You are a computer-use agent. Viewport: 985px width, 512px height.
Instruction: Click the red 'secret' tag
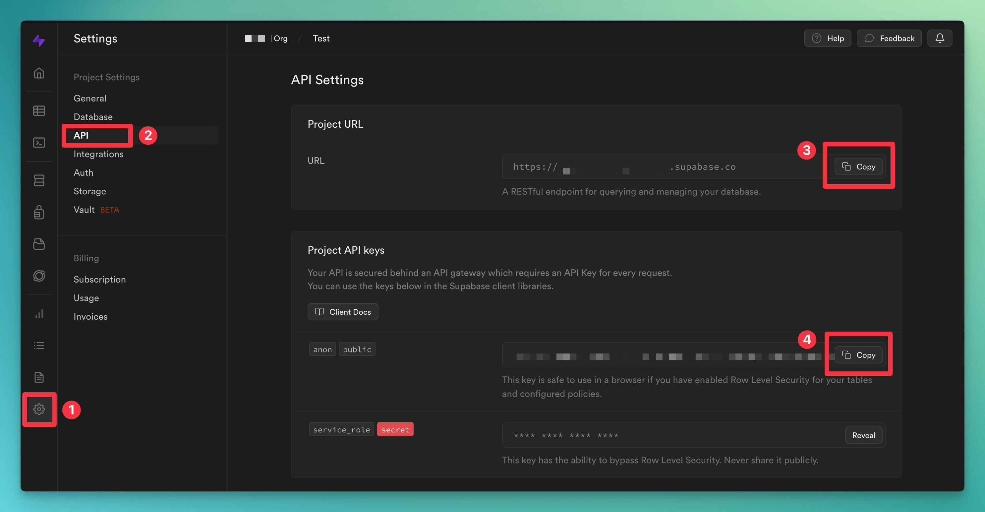pos(395,429)
